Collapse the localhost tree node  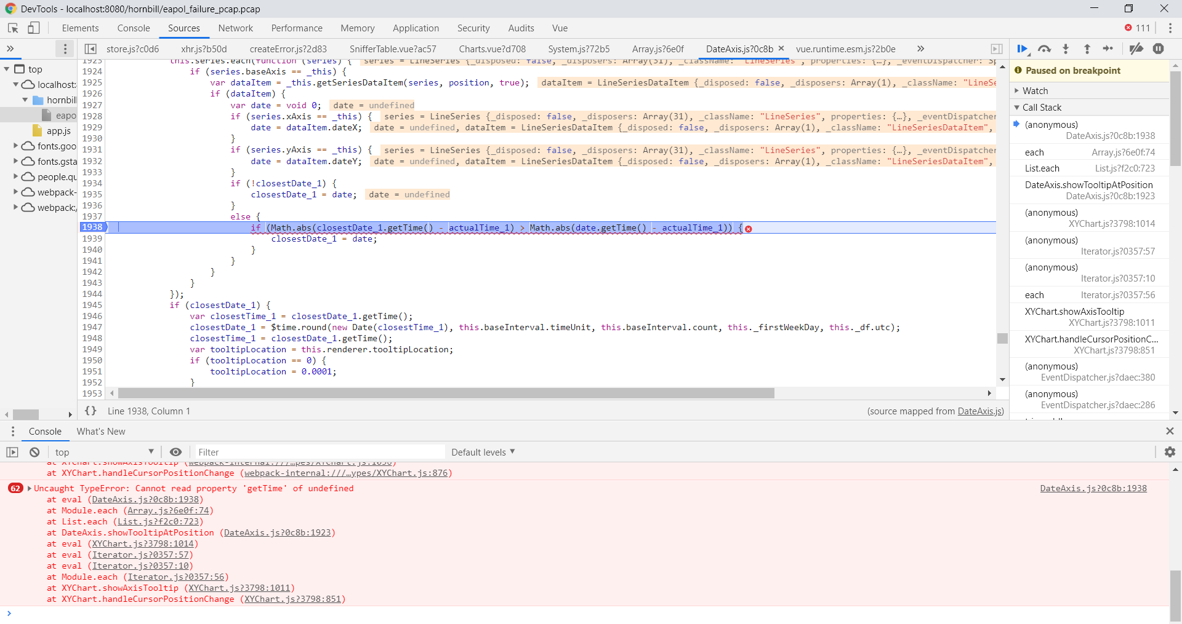click(15, 84)
